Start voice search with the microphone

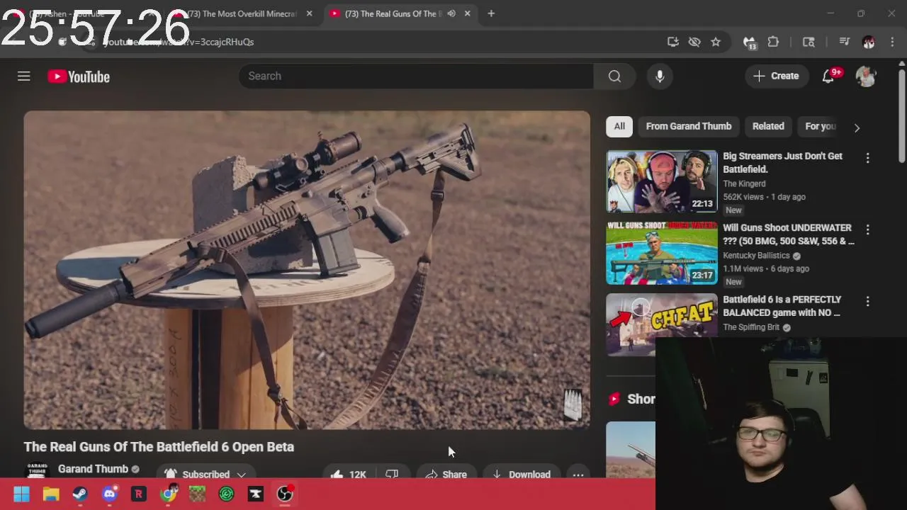[660, 76]
